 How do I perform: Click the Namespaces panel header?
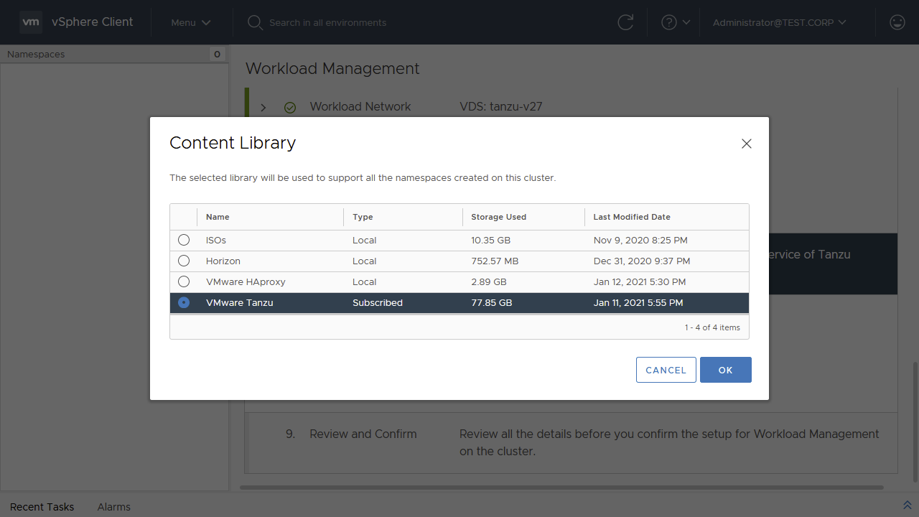115,54
